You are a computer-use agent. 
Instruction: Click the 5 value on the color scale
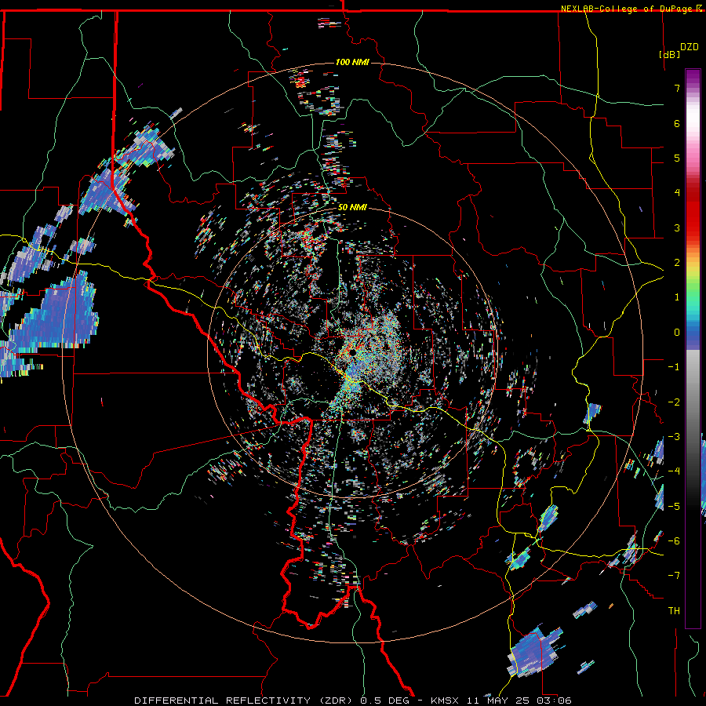677,158
